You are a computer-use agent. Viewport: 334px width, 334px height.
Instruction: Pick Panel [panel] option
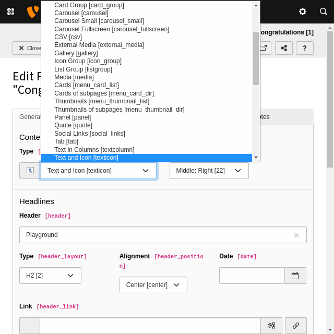coord(147,117)
